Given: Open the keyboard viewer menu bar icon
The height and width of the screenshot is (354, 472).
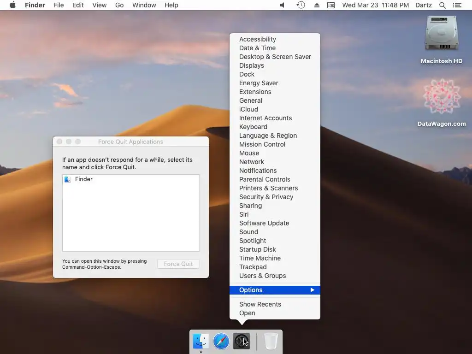Looking at the screenshot, I should pyautogui.click(x=331, y=5).
